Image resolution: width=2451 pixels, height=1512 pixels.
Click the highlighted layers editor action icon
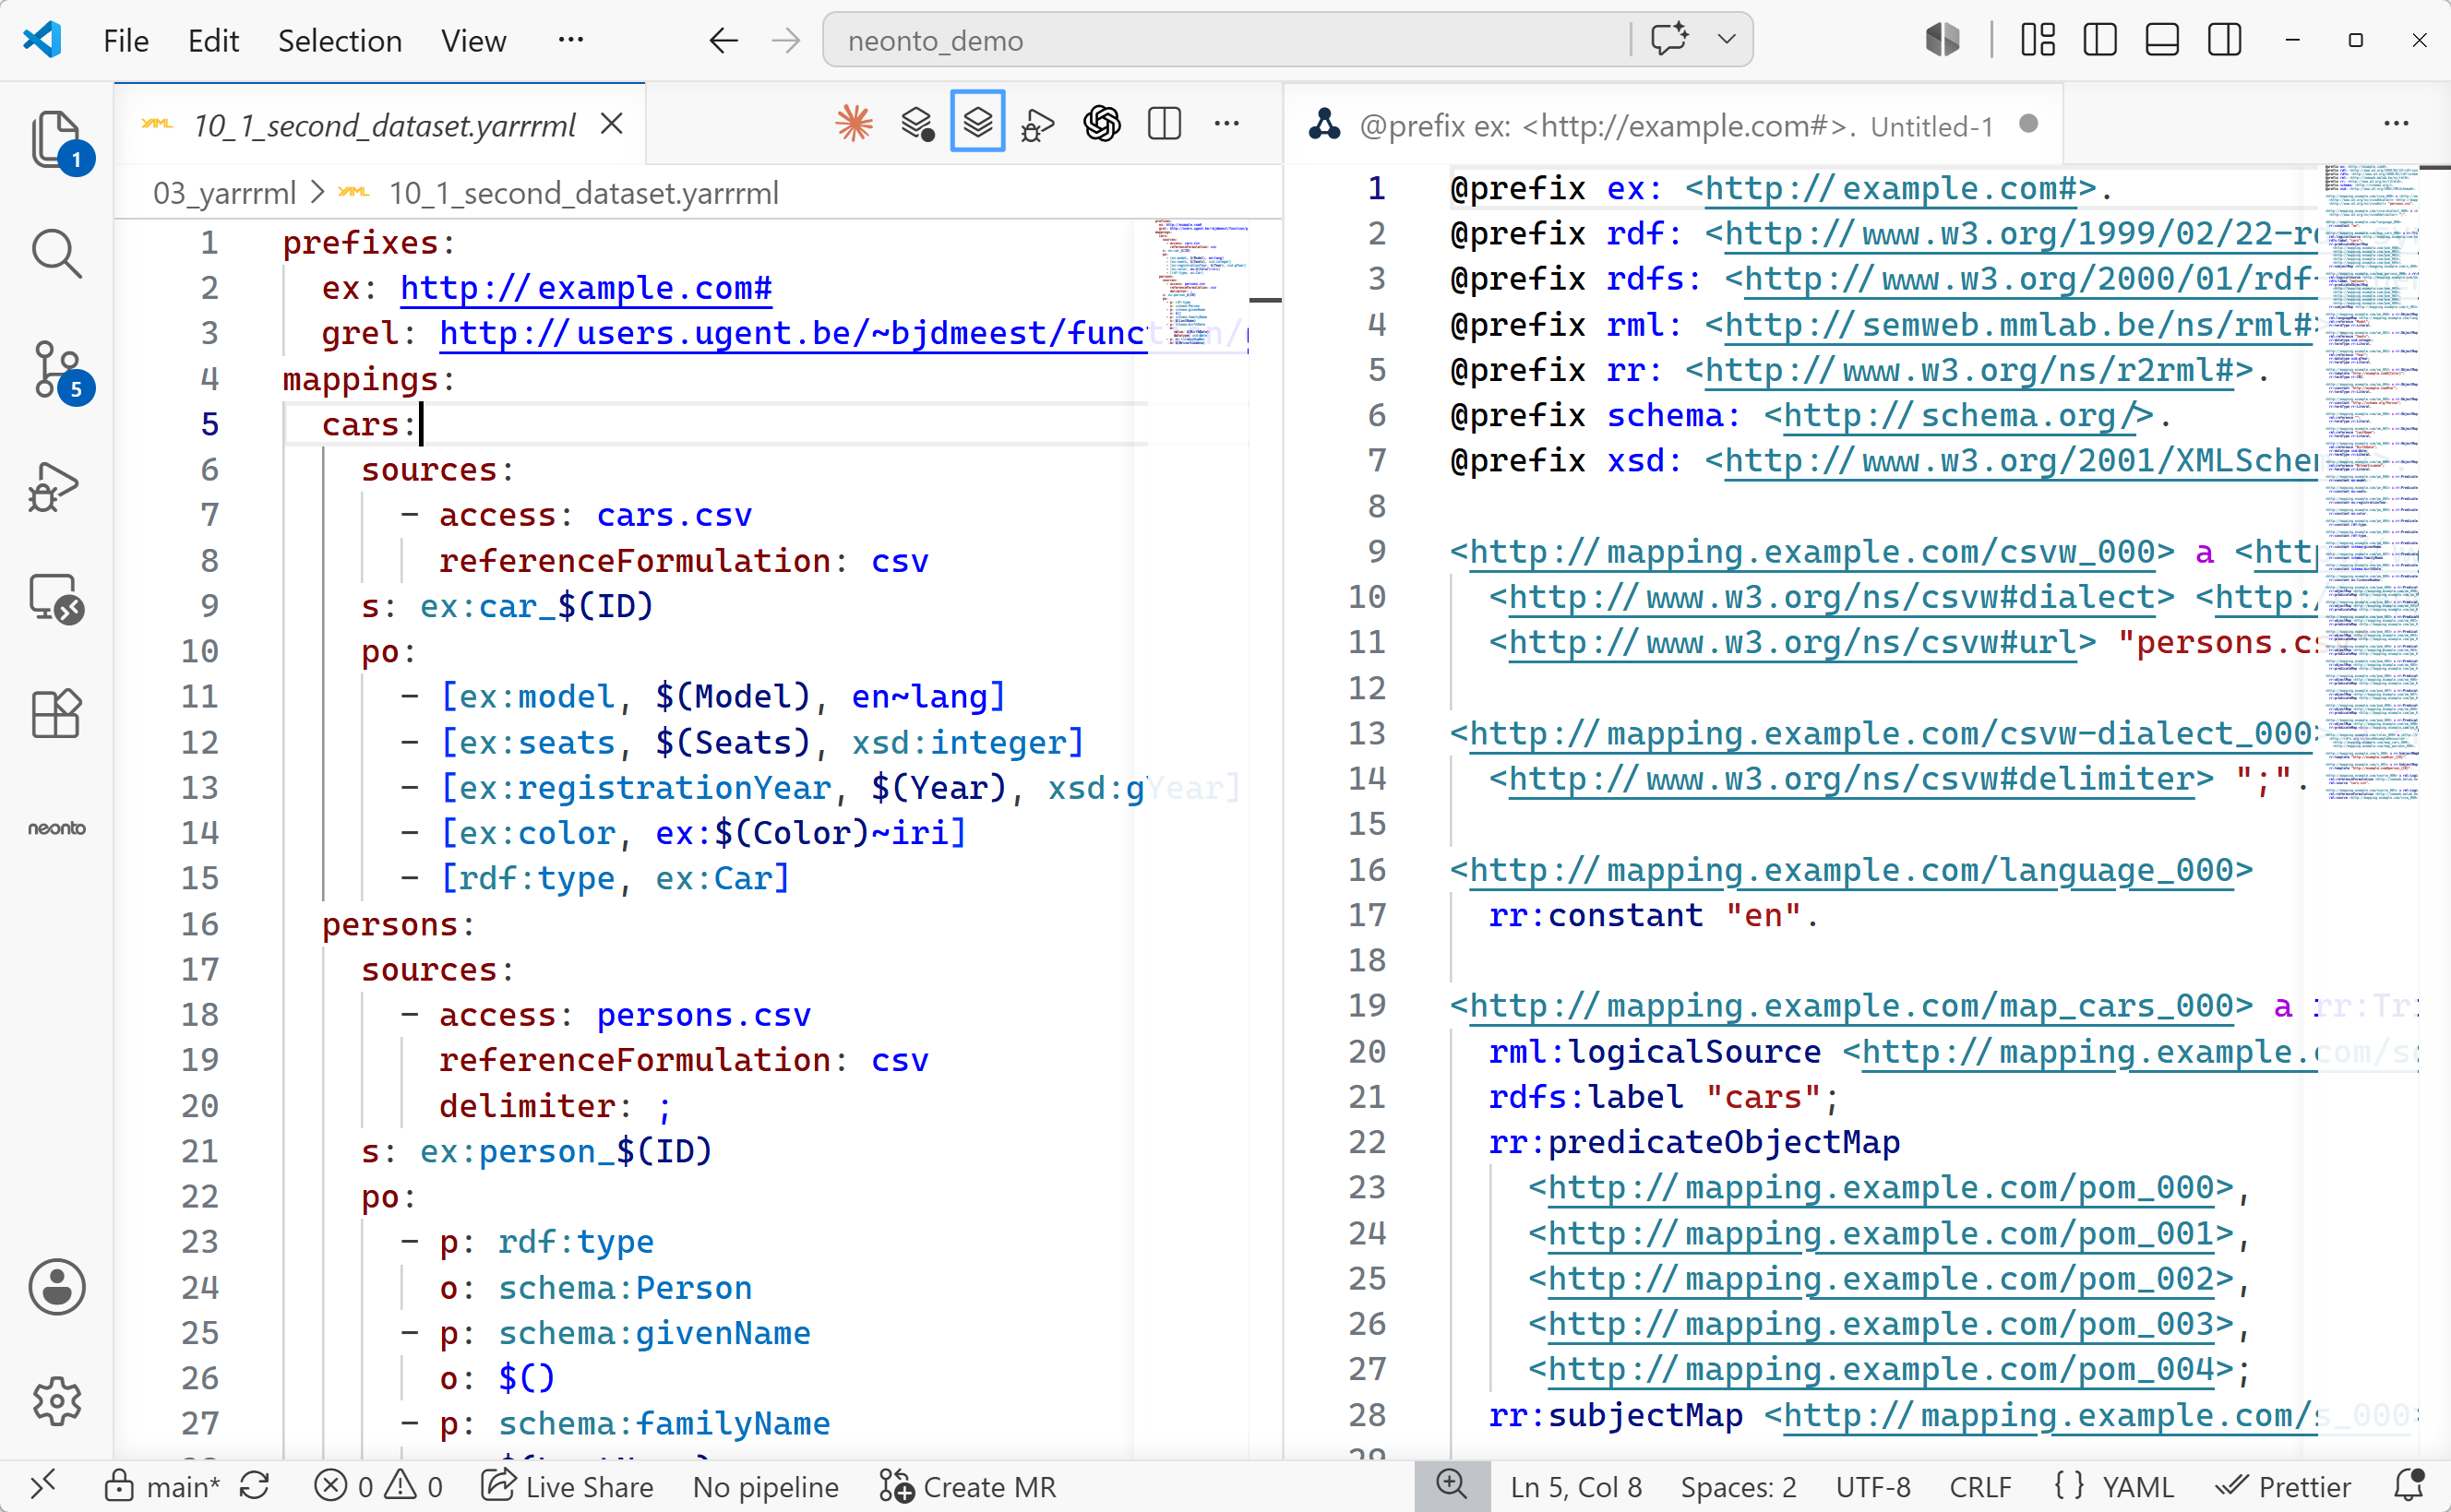pyautogui.click(x=977, y=122)
